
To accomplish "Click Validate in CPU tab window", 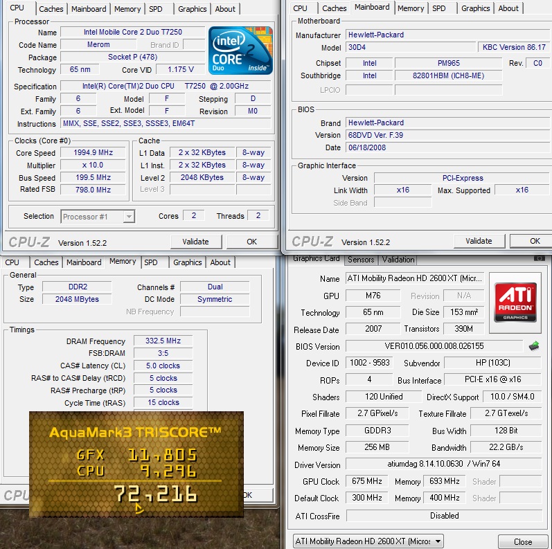I will pyautogui.click(x=196, y=242).
